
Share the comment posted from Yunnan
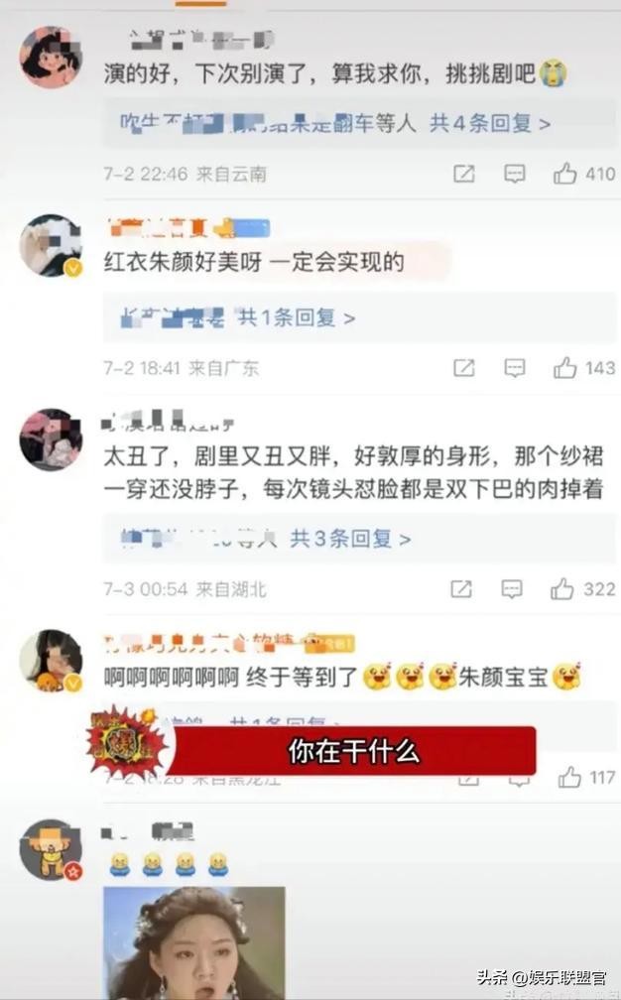463,174
